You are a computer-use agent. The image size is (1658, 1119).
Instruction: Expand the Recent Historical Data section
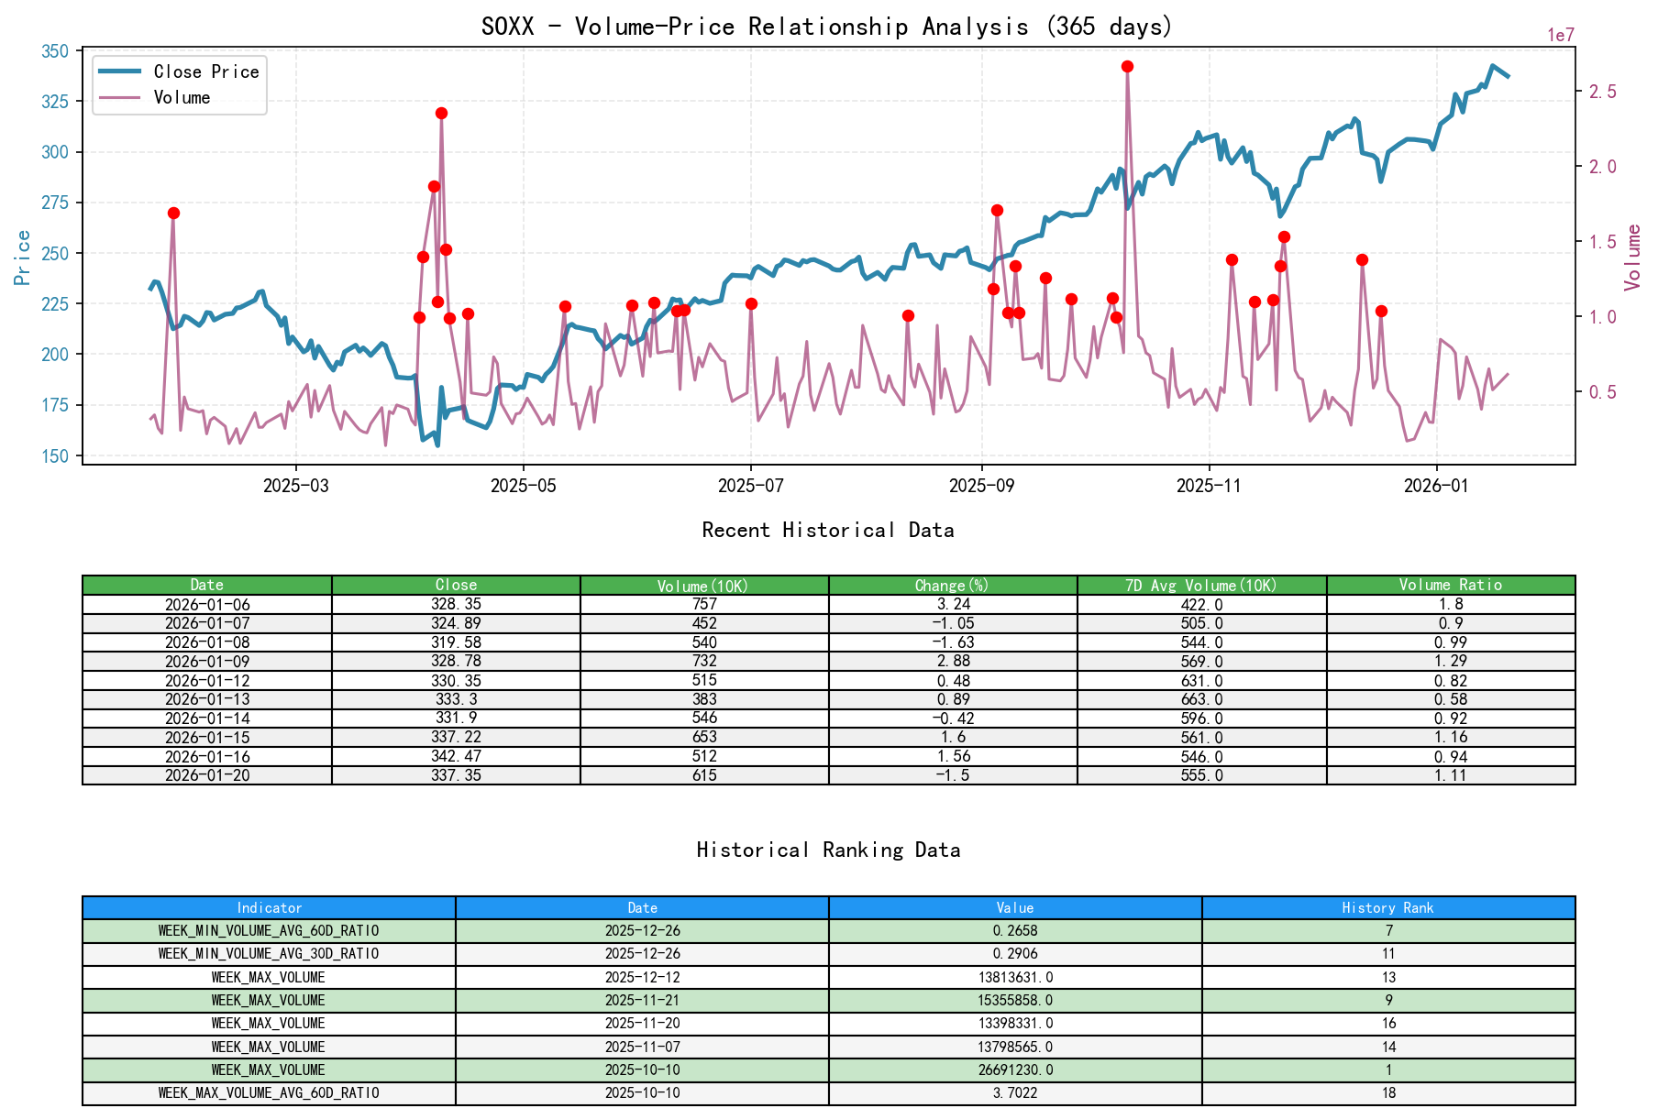[x=827, y=530]
